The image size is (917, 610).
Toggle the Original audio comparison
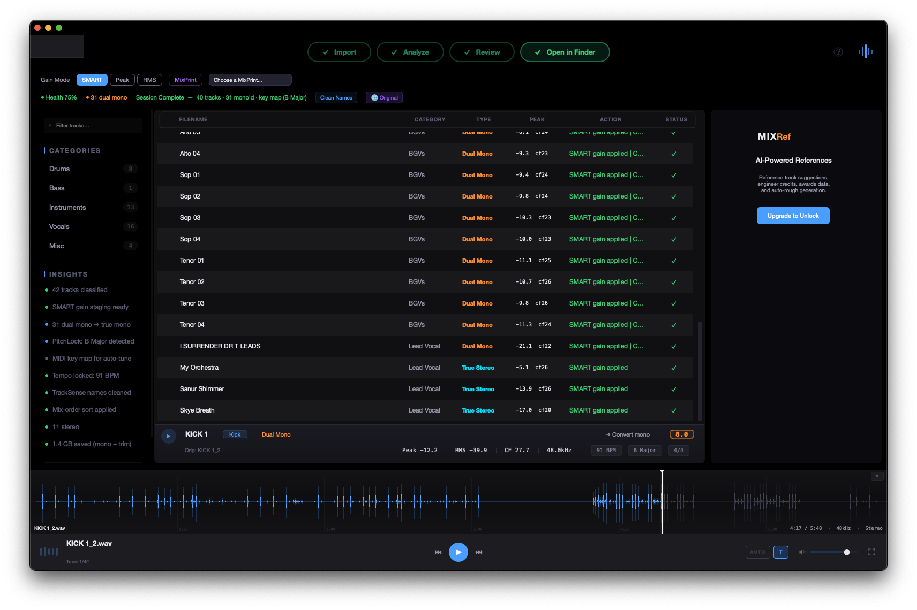[384, 97]
